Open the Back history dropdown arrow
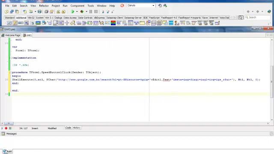The width and height of the screenshot is (274, 154). point(253,12)
